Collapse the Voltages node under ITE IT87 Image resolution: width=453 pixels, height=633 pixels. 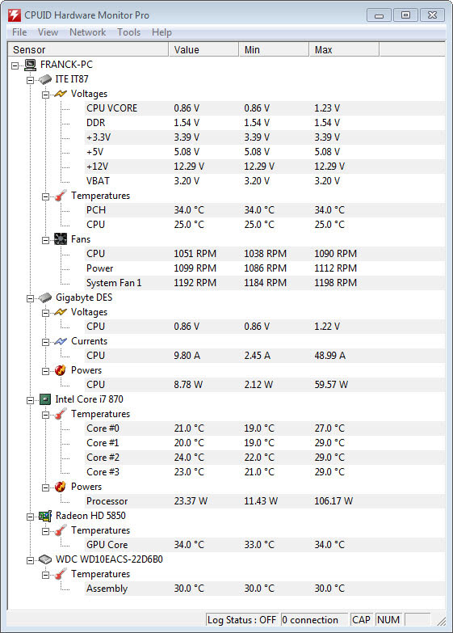[45, 95]
